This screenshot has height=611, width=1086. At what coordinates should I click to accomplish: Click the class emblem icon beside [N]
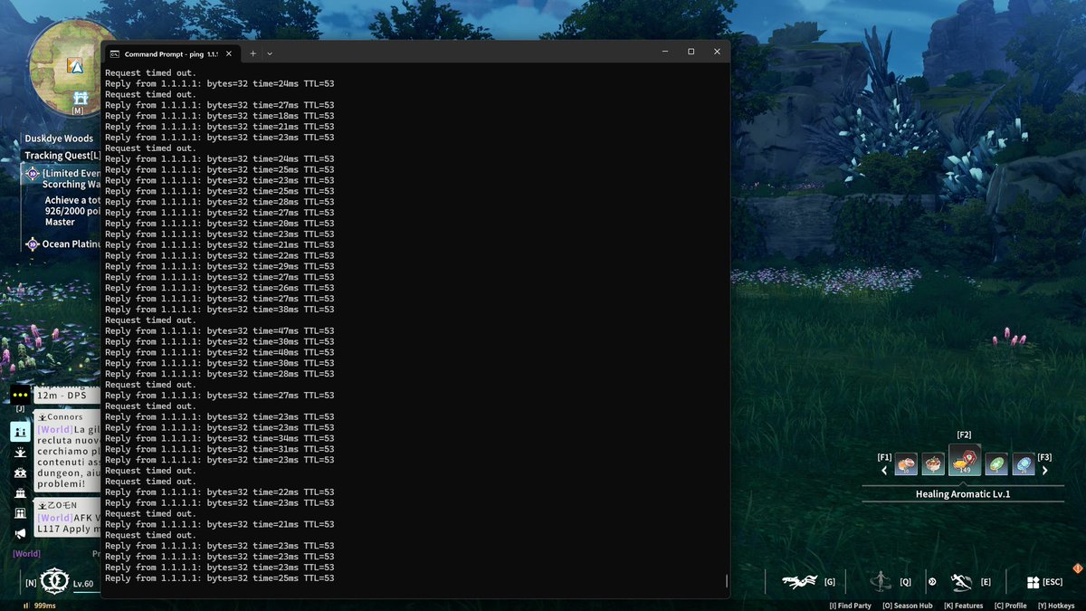[55, 580]
